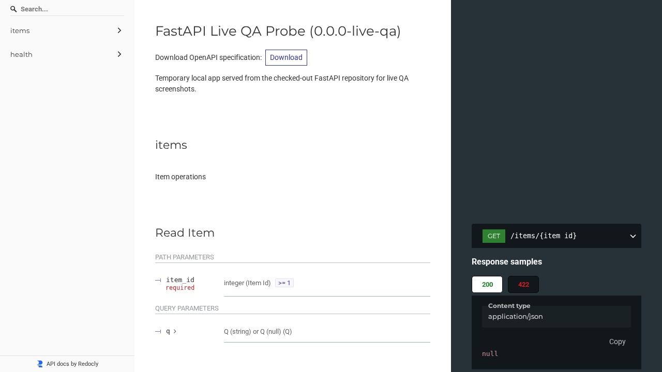662x372 pixels.
Task: Copy the response sample
Action: pyautogui.click(x=618, y=342)
